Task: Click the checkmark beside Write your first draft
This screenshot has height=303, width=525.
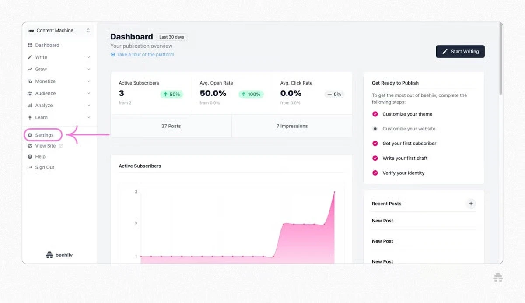Action: pyautogui.click(x=375, y=158)
